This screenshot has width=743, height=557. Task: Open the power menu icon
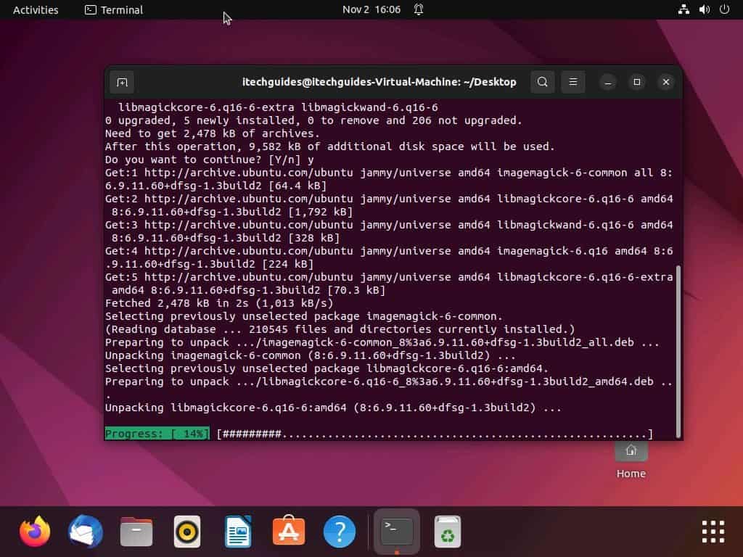click(725, 9)
